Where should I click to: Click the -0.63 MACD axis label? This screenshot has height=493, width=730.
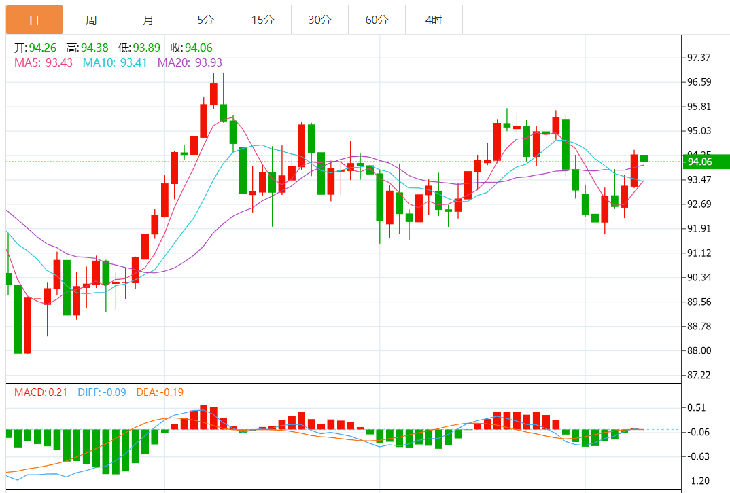[x=699, y=457]
